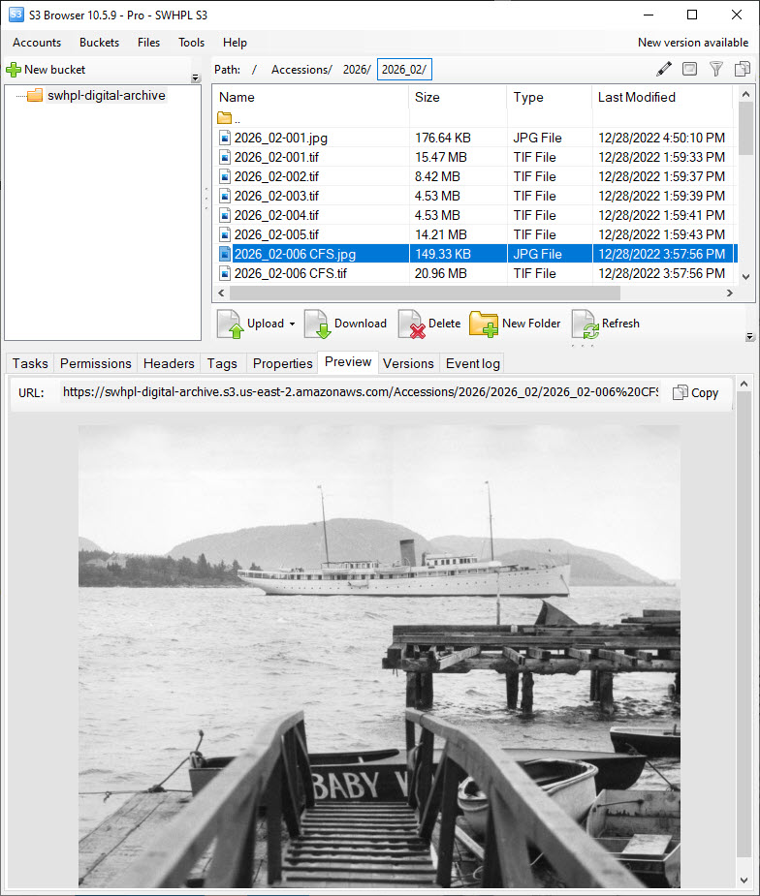Viewport: 760px width, 896px height.
Task: Click the S3 Browser app icon in title bar
Action: coord(16,15)
